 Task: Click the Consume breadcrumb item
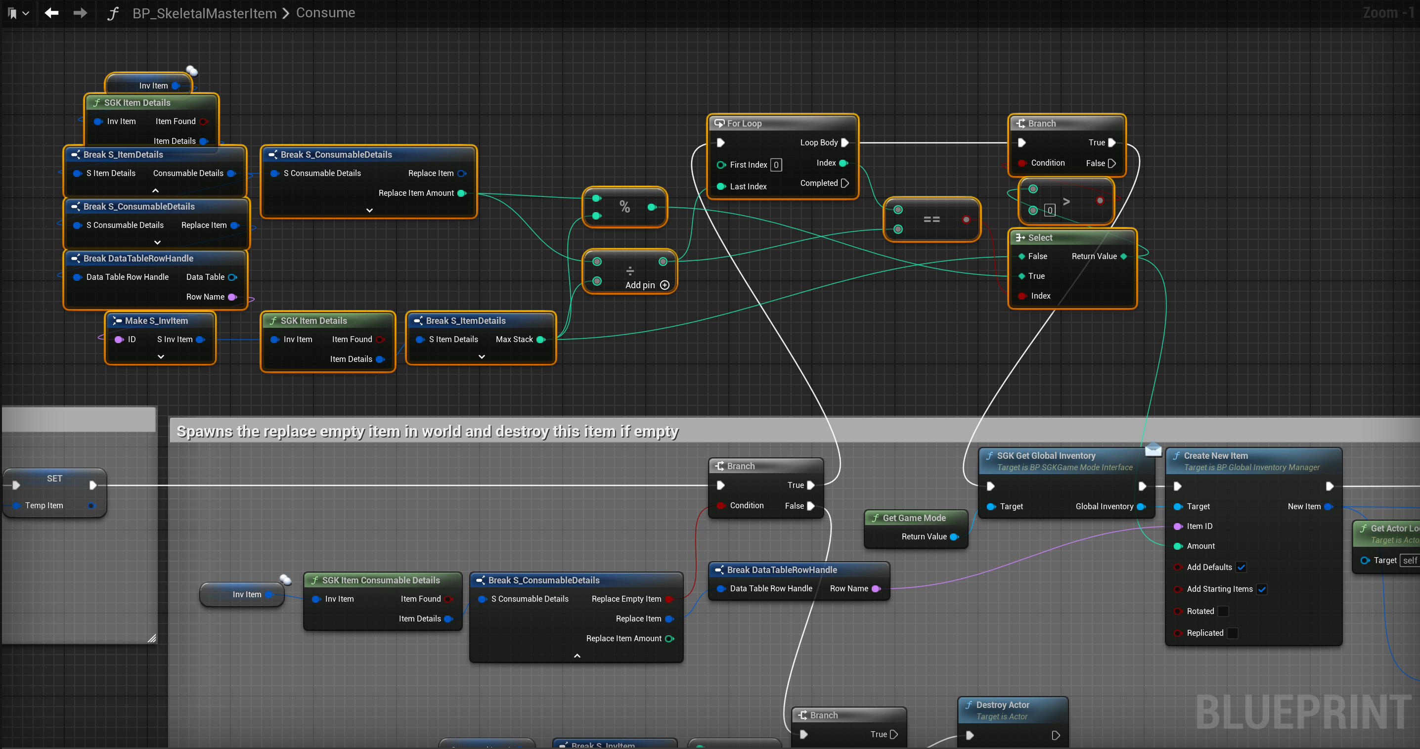click(325, 13)
